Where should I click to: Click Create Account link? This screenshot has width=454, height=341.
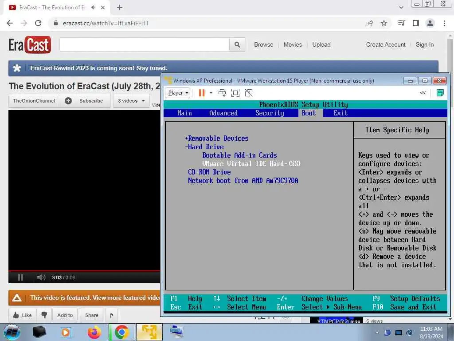[386, 45]
